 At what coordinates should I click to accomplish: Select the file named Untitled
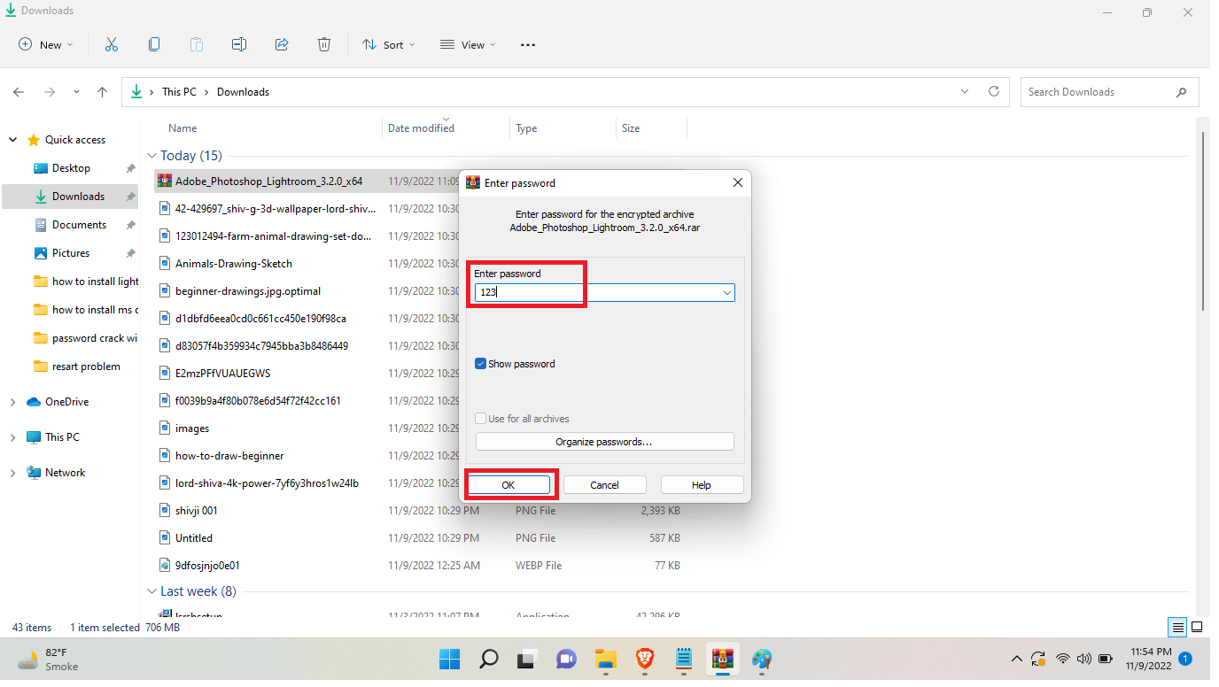(x=193, y=538)
